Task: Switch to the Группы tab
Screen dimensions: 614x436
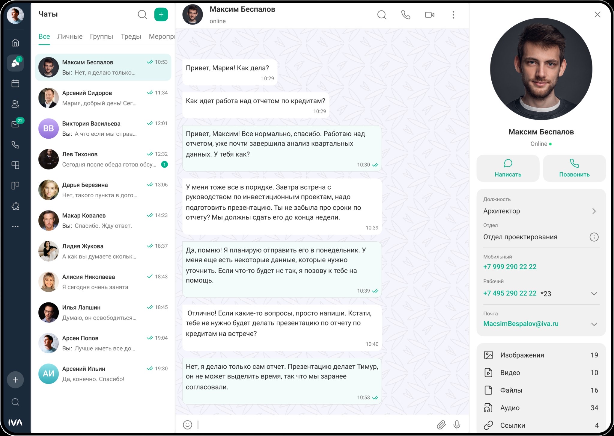Action: click(101, 37)
